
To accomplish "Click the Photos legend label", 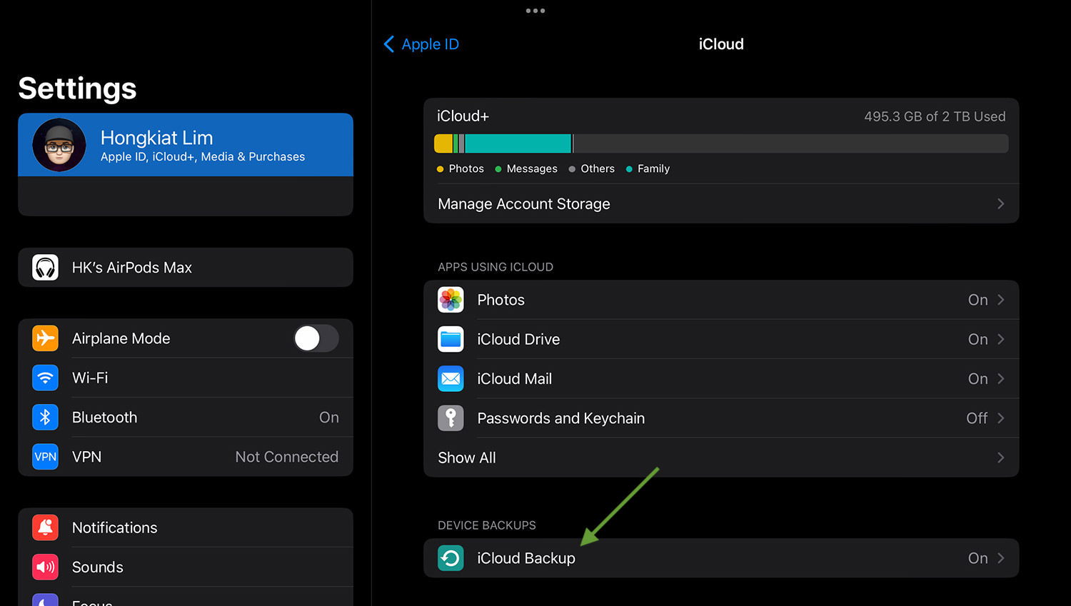I will 466,168.
